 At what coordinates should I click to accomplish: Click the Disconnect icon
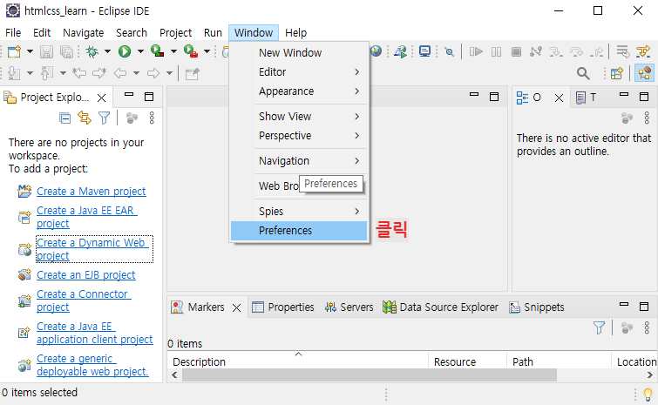536,51
